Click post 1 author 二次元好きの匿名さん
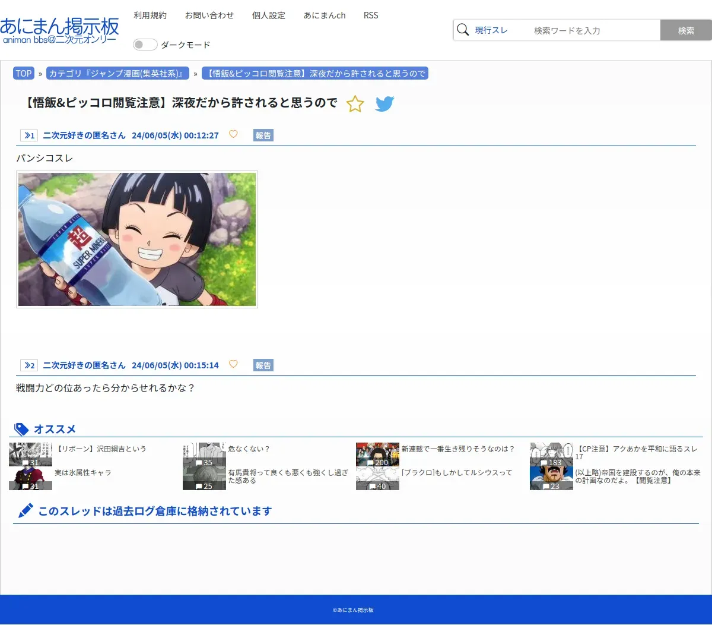Viewport: 712px width, 625px height. 84,135
